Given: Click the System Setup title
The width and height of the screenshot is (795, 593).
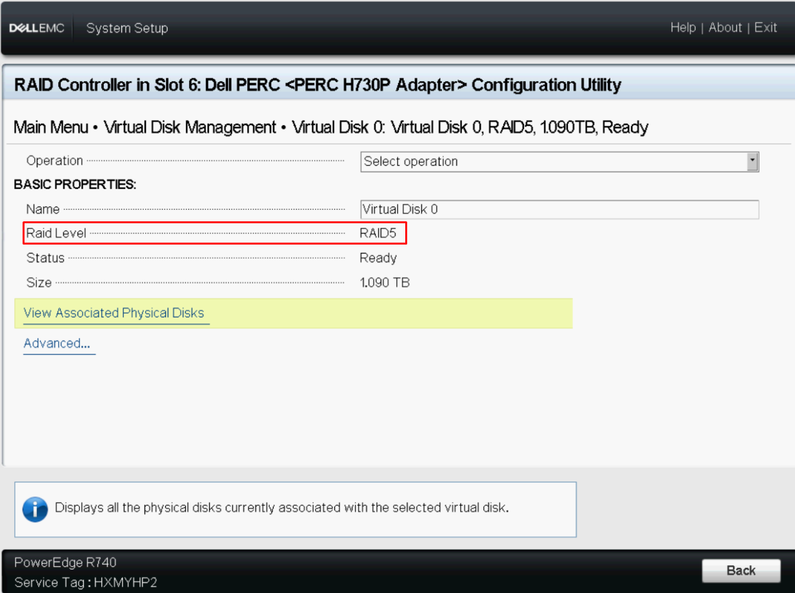Looking at the screenshot, I should pos(127,28).
